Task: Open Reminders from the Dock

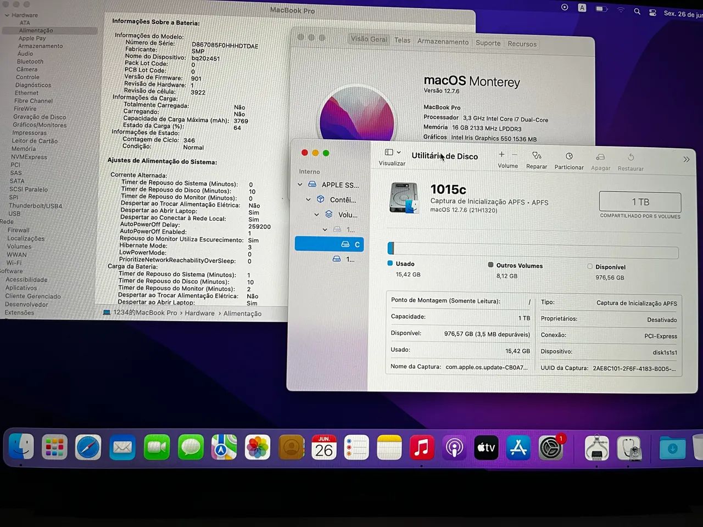Action: (x=356, y=448)
